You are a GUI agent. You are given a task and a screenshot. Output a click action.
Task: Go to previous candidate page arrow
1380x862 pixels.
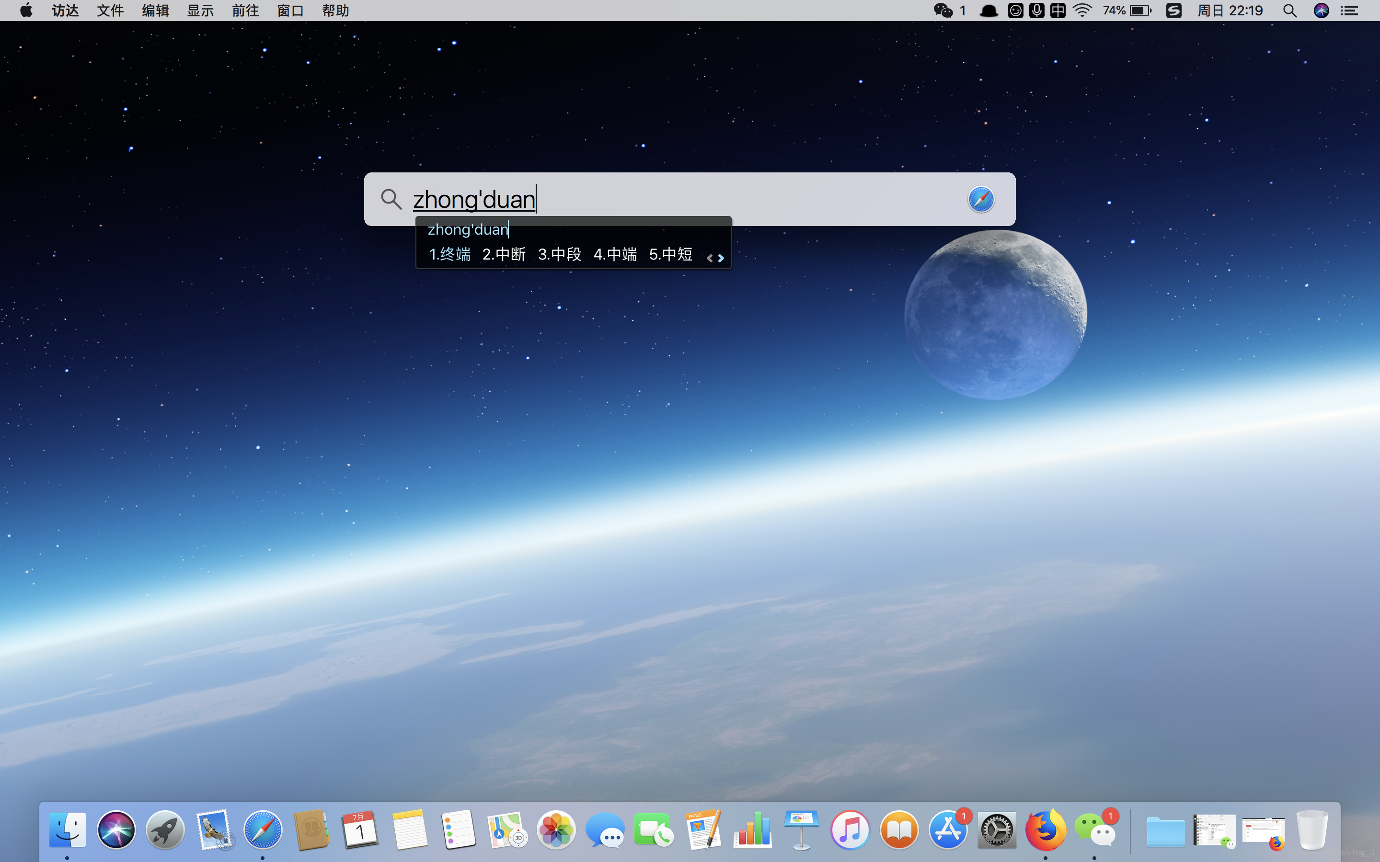tap(709, 258)
